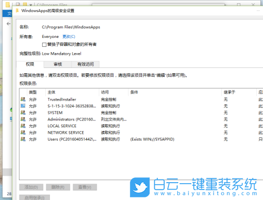Click the SYSTEM entry's user icon
The height and width of the screenshot is (200, 263).
23,113
